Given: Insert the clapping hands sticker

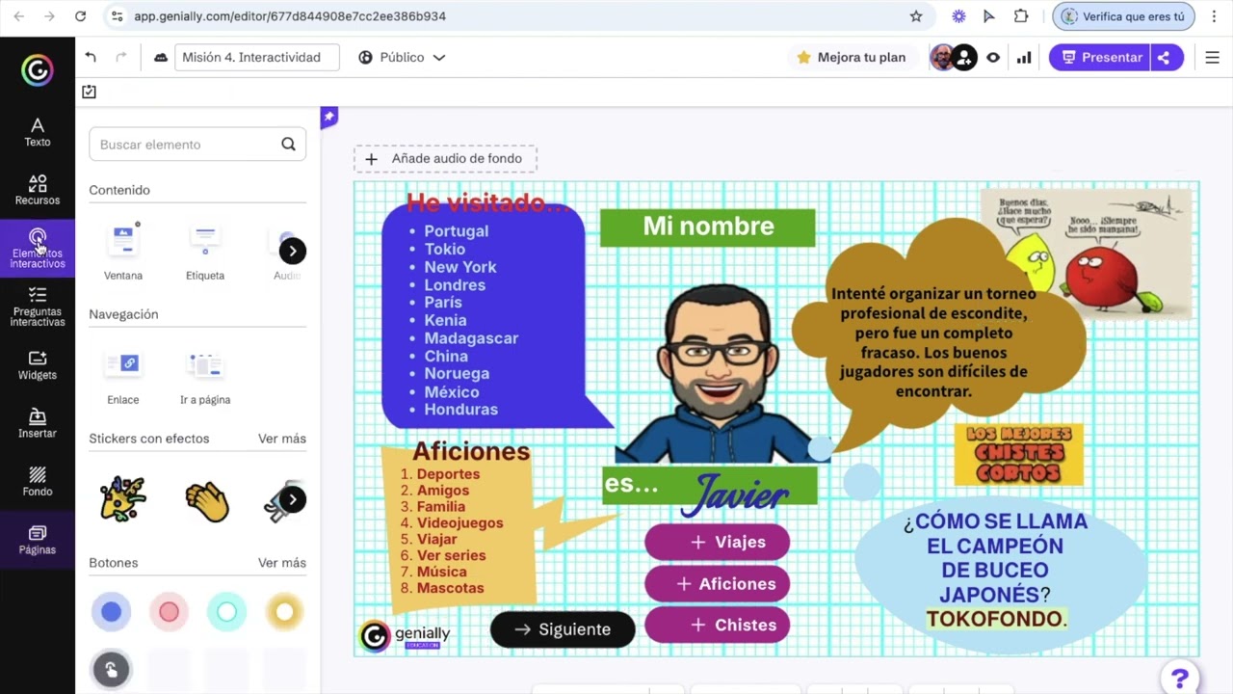Looking at the screenshot, I should (206, 501).
